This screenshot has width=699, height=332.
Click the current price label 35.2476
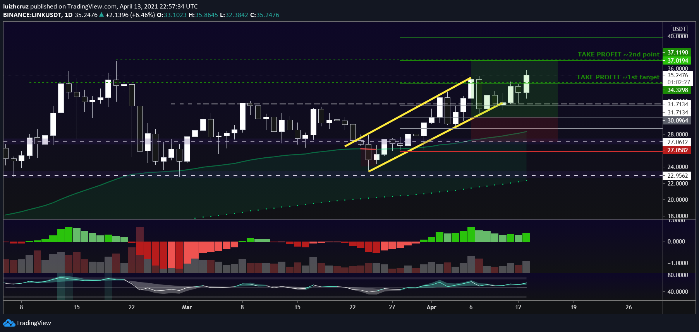click(678, 75)
